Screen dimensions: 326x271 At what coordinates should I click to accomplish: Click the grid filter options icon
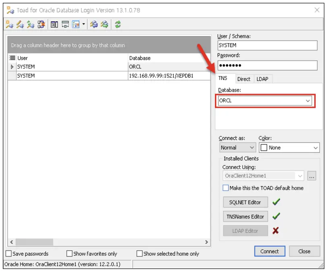coord(76,25)
